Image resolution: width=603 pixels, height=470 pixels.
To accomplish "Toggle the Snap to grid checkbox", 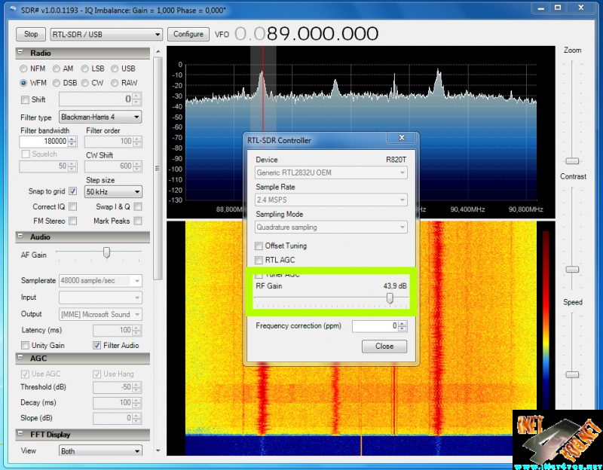I will pos(73,191).
